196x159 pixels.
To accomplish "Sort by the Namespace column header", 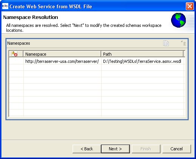I will (62, 54).
